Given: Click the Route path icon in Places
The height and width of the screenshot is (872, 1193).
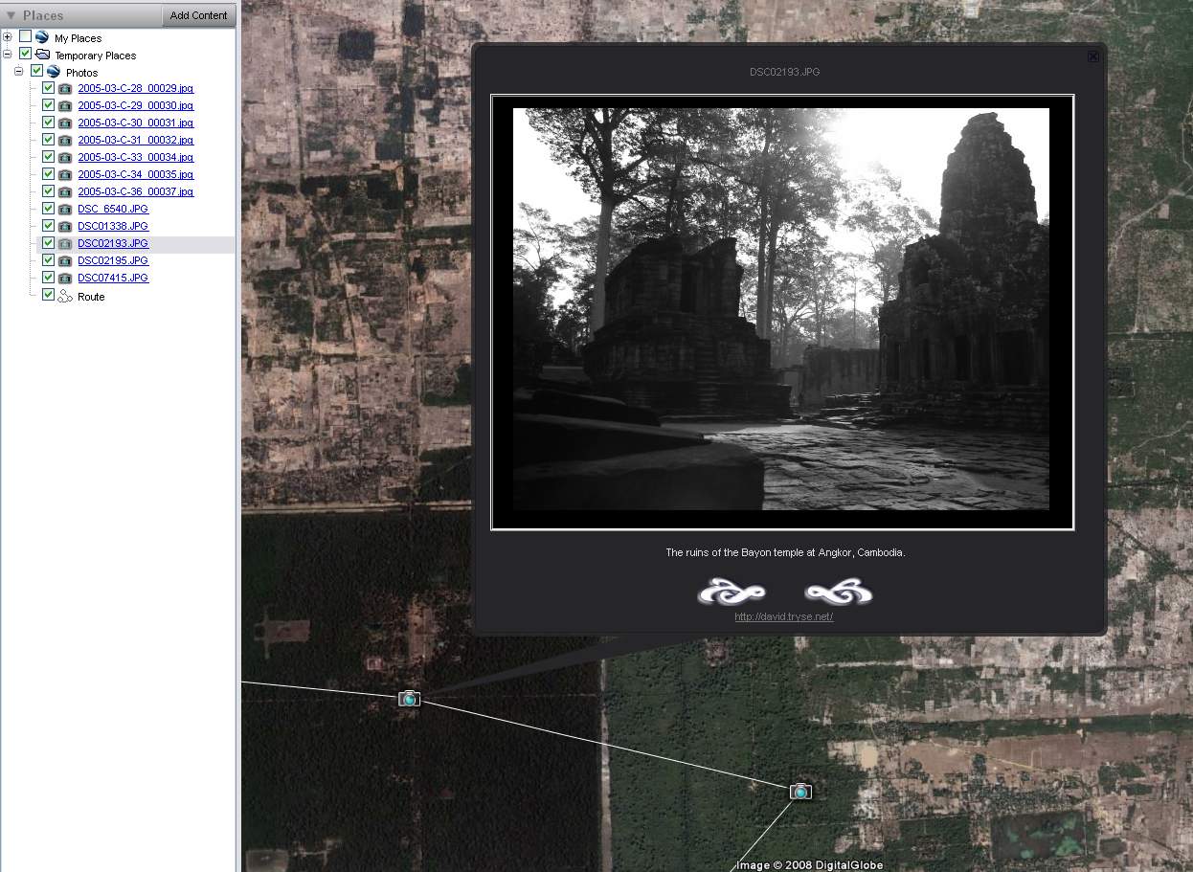Looking at the screenshot, I should tap(64, 297).
